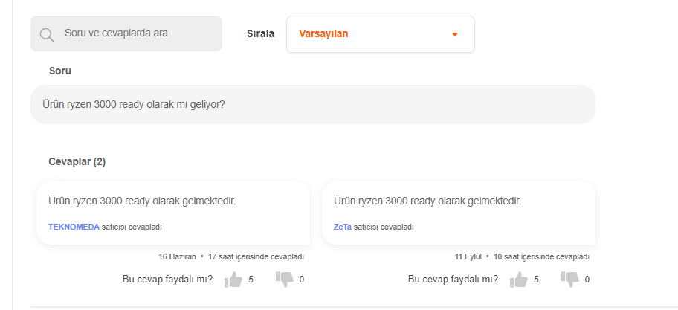678x310 pixels.
Task: Click the TEKNOMEDA answer card
Action: pos(172,213)
